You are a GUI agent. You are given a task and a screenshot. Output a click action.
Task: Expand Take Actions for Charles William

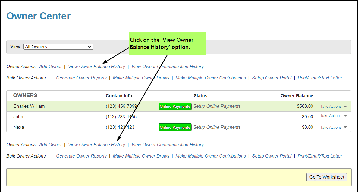(333, 106)
